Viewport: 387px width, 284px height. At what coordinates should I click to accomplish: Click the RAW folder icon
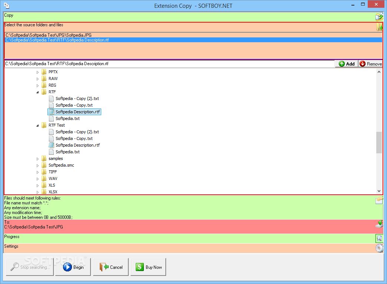(44, 78)
